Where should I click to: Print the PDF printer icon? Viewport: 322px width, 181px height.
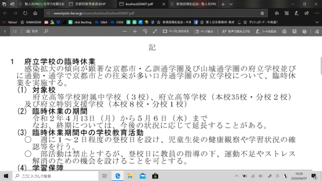point(284,31)
